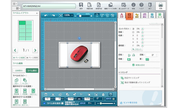The width and height of the screenshot is (178, 108).
Task: Save the label with 保存 icon
Action: coord(81,6)
